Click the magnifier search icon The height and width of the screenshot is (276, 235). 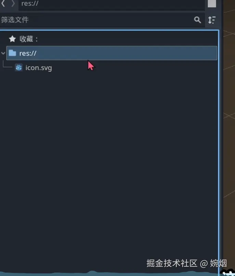pyautogui.click(x=197, y=20)
